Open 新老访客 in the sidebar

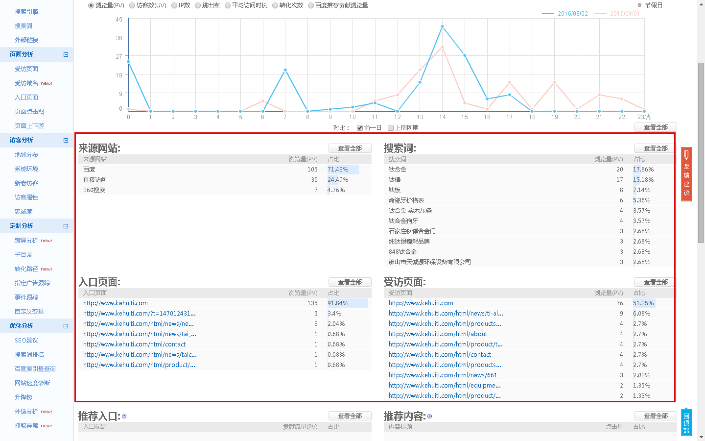pos(26,183)
